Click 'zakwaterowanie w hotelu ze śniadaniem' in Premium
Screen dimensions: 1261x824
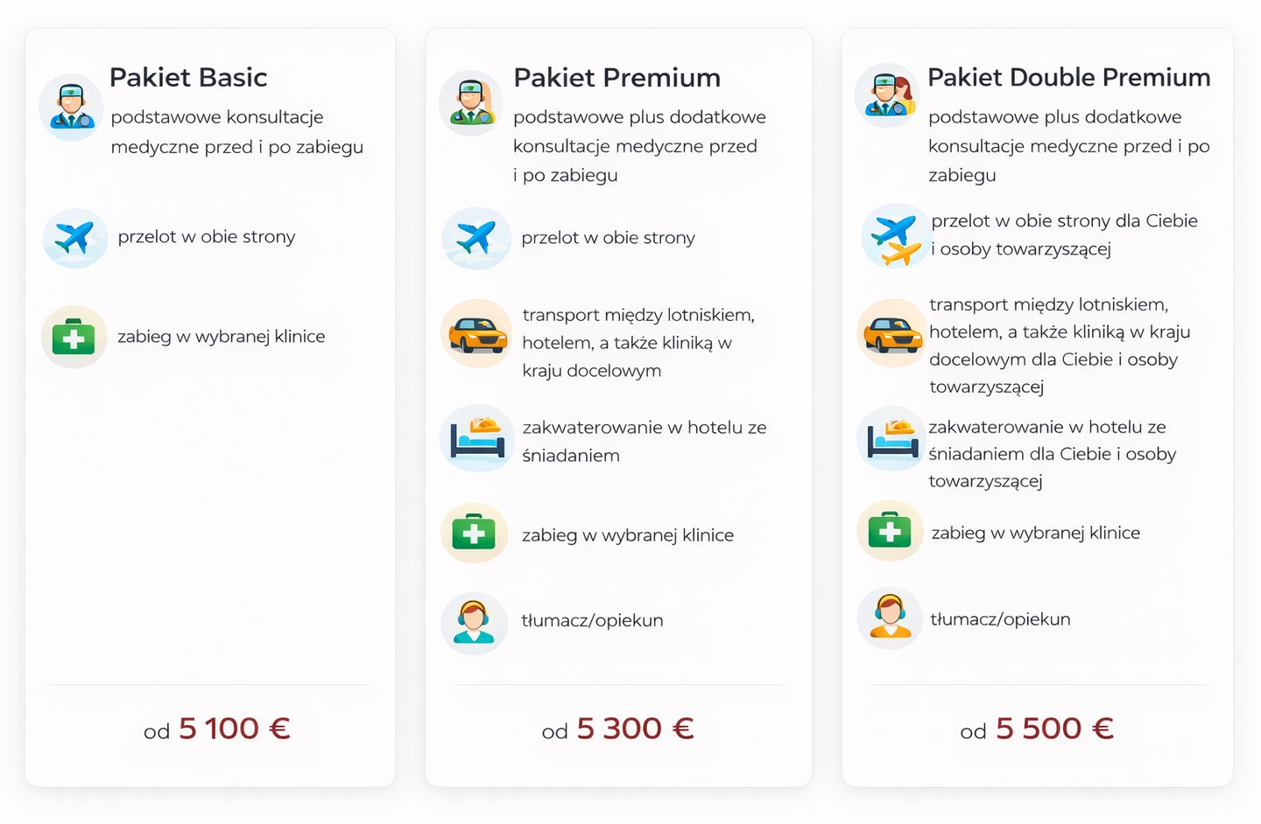644,441
